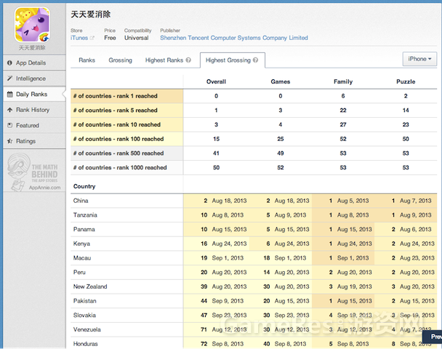Click '# of countries - rank 100 reached' row

(x=254, y=139)
